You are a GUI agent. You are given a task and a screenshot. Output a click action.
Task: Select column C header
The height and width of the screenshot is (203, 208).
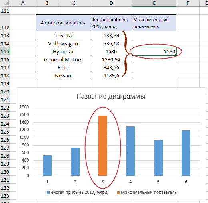pyautogui.click(x=74, y=3)
